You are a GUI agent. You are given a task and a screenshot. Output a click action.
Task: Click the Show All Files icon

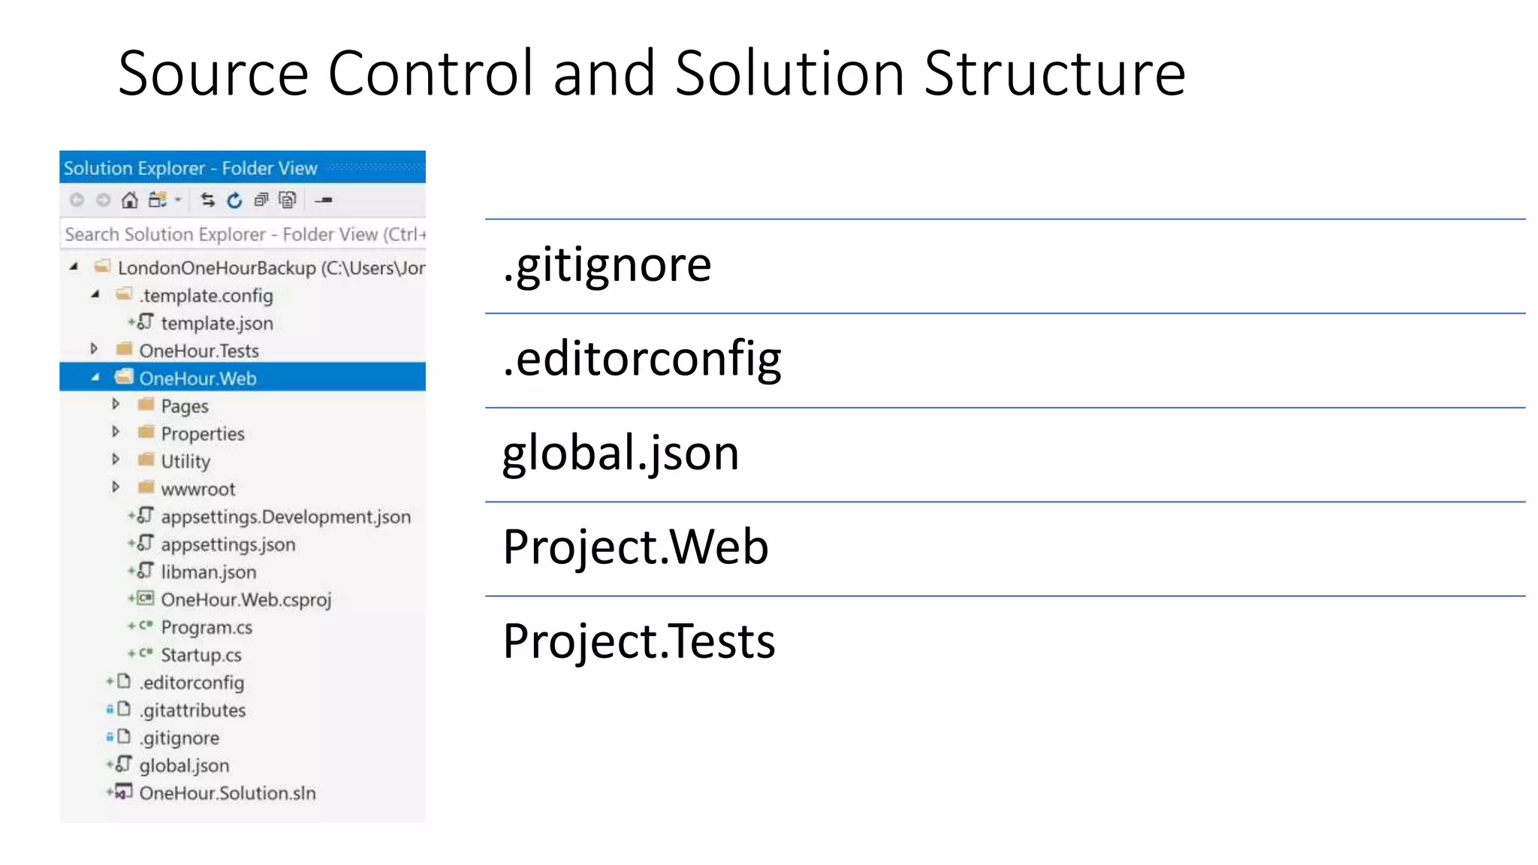coord(287,200)
